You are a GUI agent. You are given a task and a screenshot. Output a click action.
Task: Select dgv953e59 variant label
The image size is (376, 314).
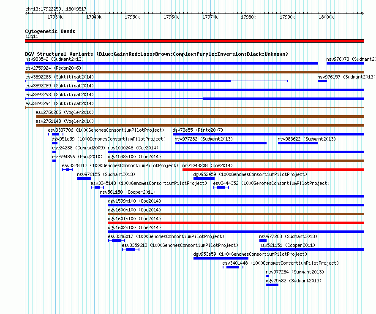(250, 254)
